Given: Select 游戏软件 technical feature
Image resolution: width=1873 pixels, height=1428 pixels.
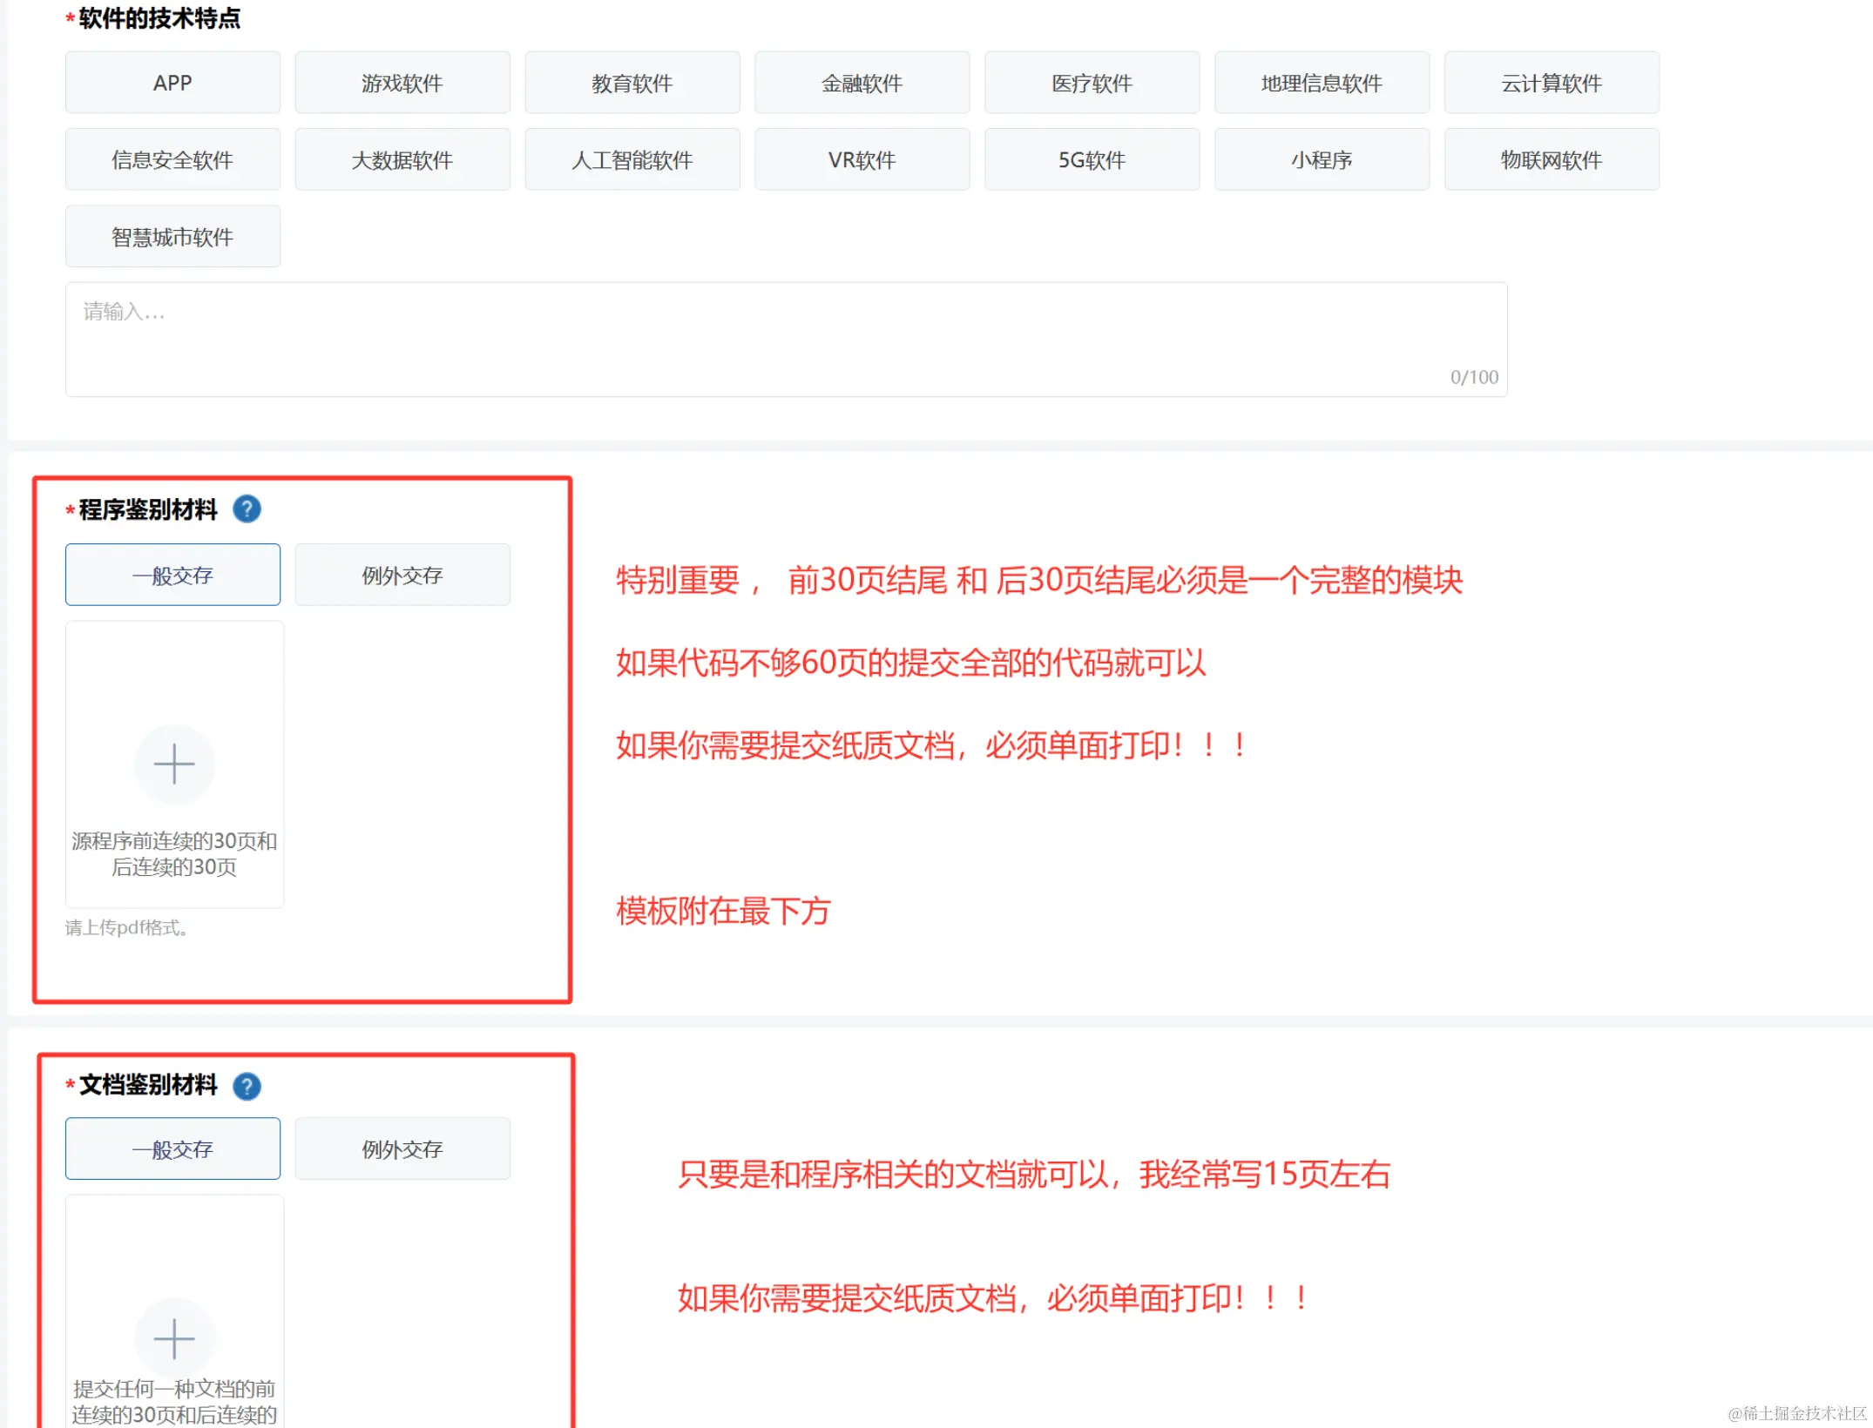Looking at the screenshot, I should point(402,83).
